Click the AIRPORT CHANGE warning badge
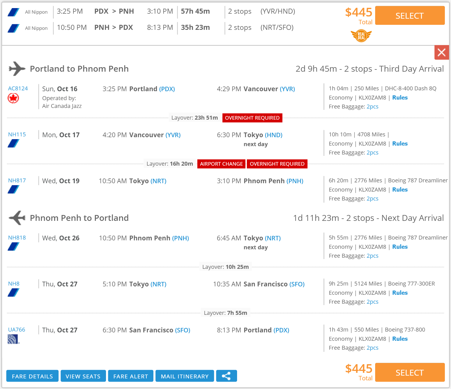 221,164
